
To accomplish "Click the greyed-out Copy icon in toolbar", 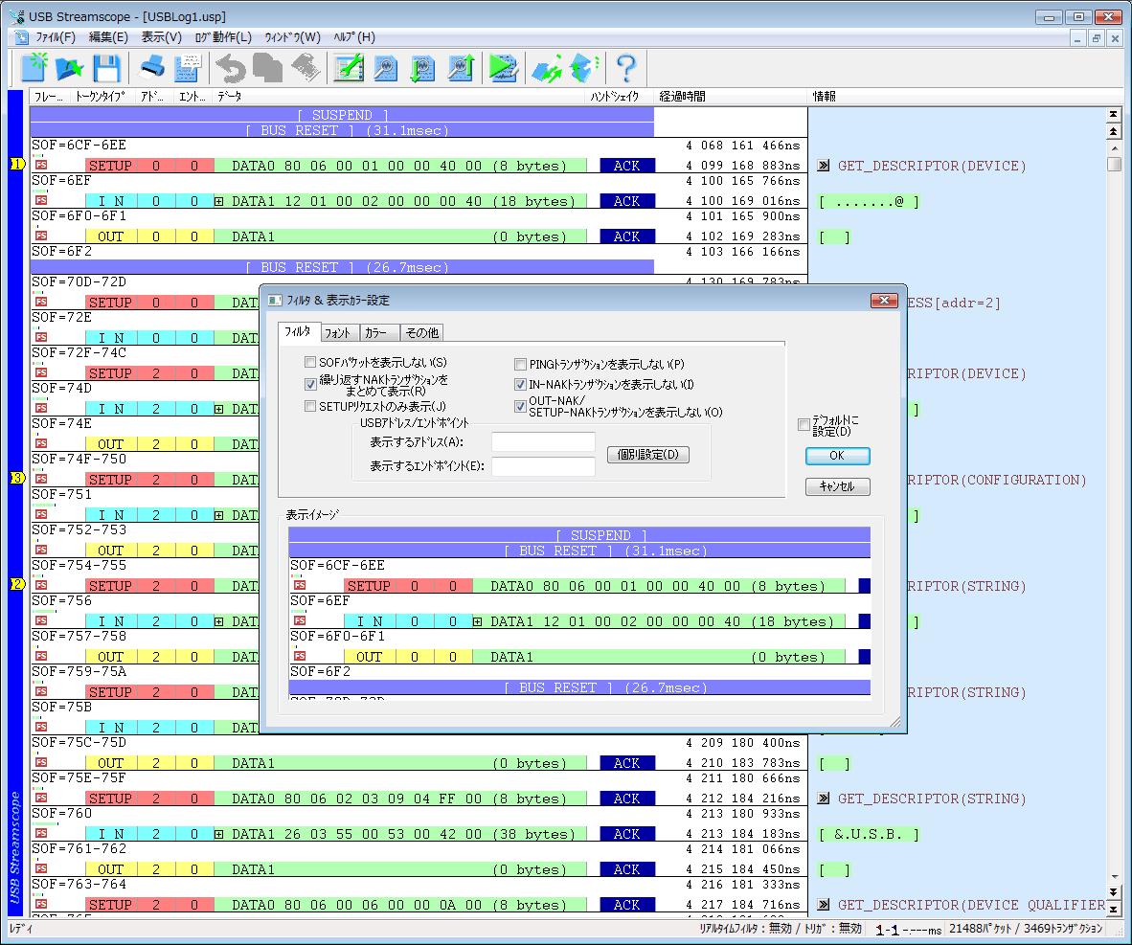I will coord(268,68).
